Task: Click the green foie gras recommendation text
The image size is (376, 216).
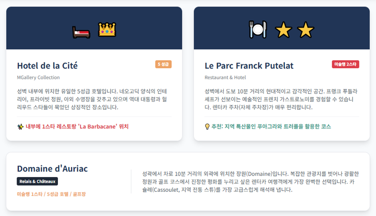Action: coord(271,126)
